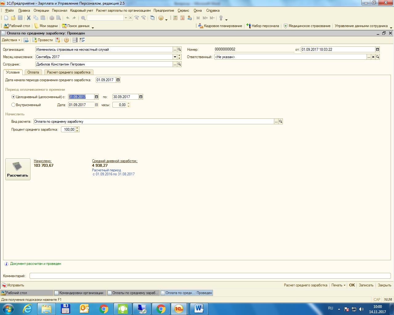Click the Open file toolbar icon
394x315 pixels.
pos(13,18)
